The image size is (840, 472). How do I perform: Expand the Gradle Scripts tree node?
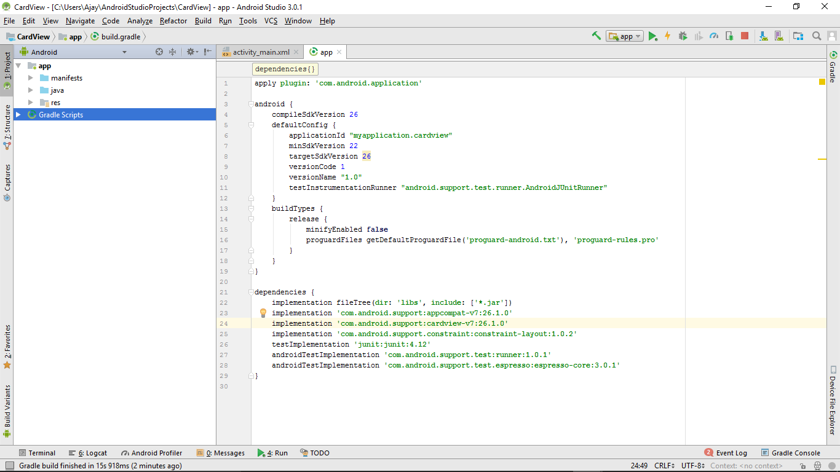coord(18,115)
